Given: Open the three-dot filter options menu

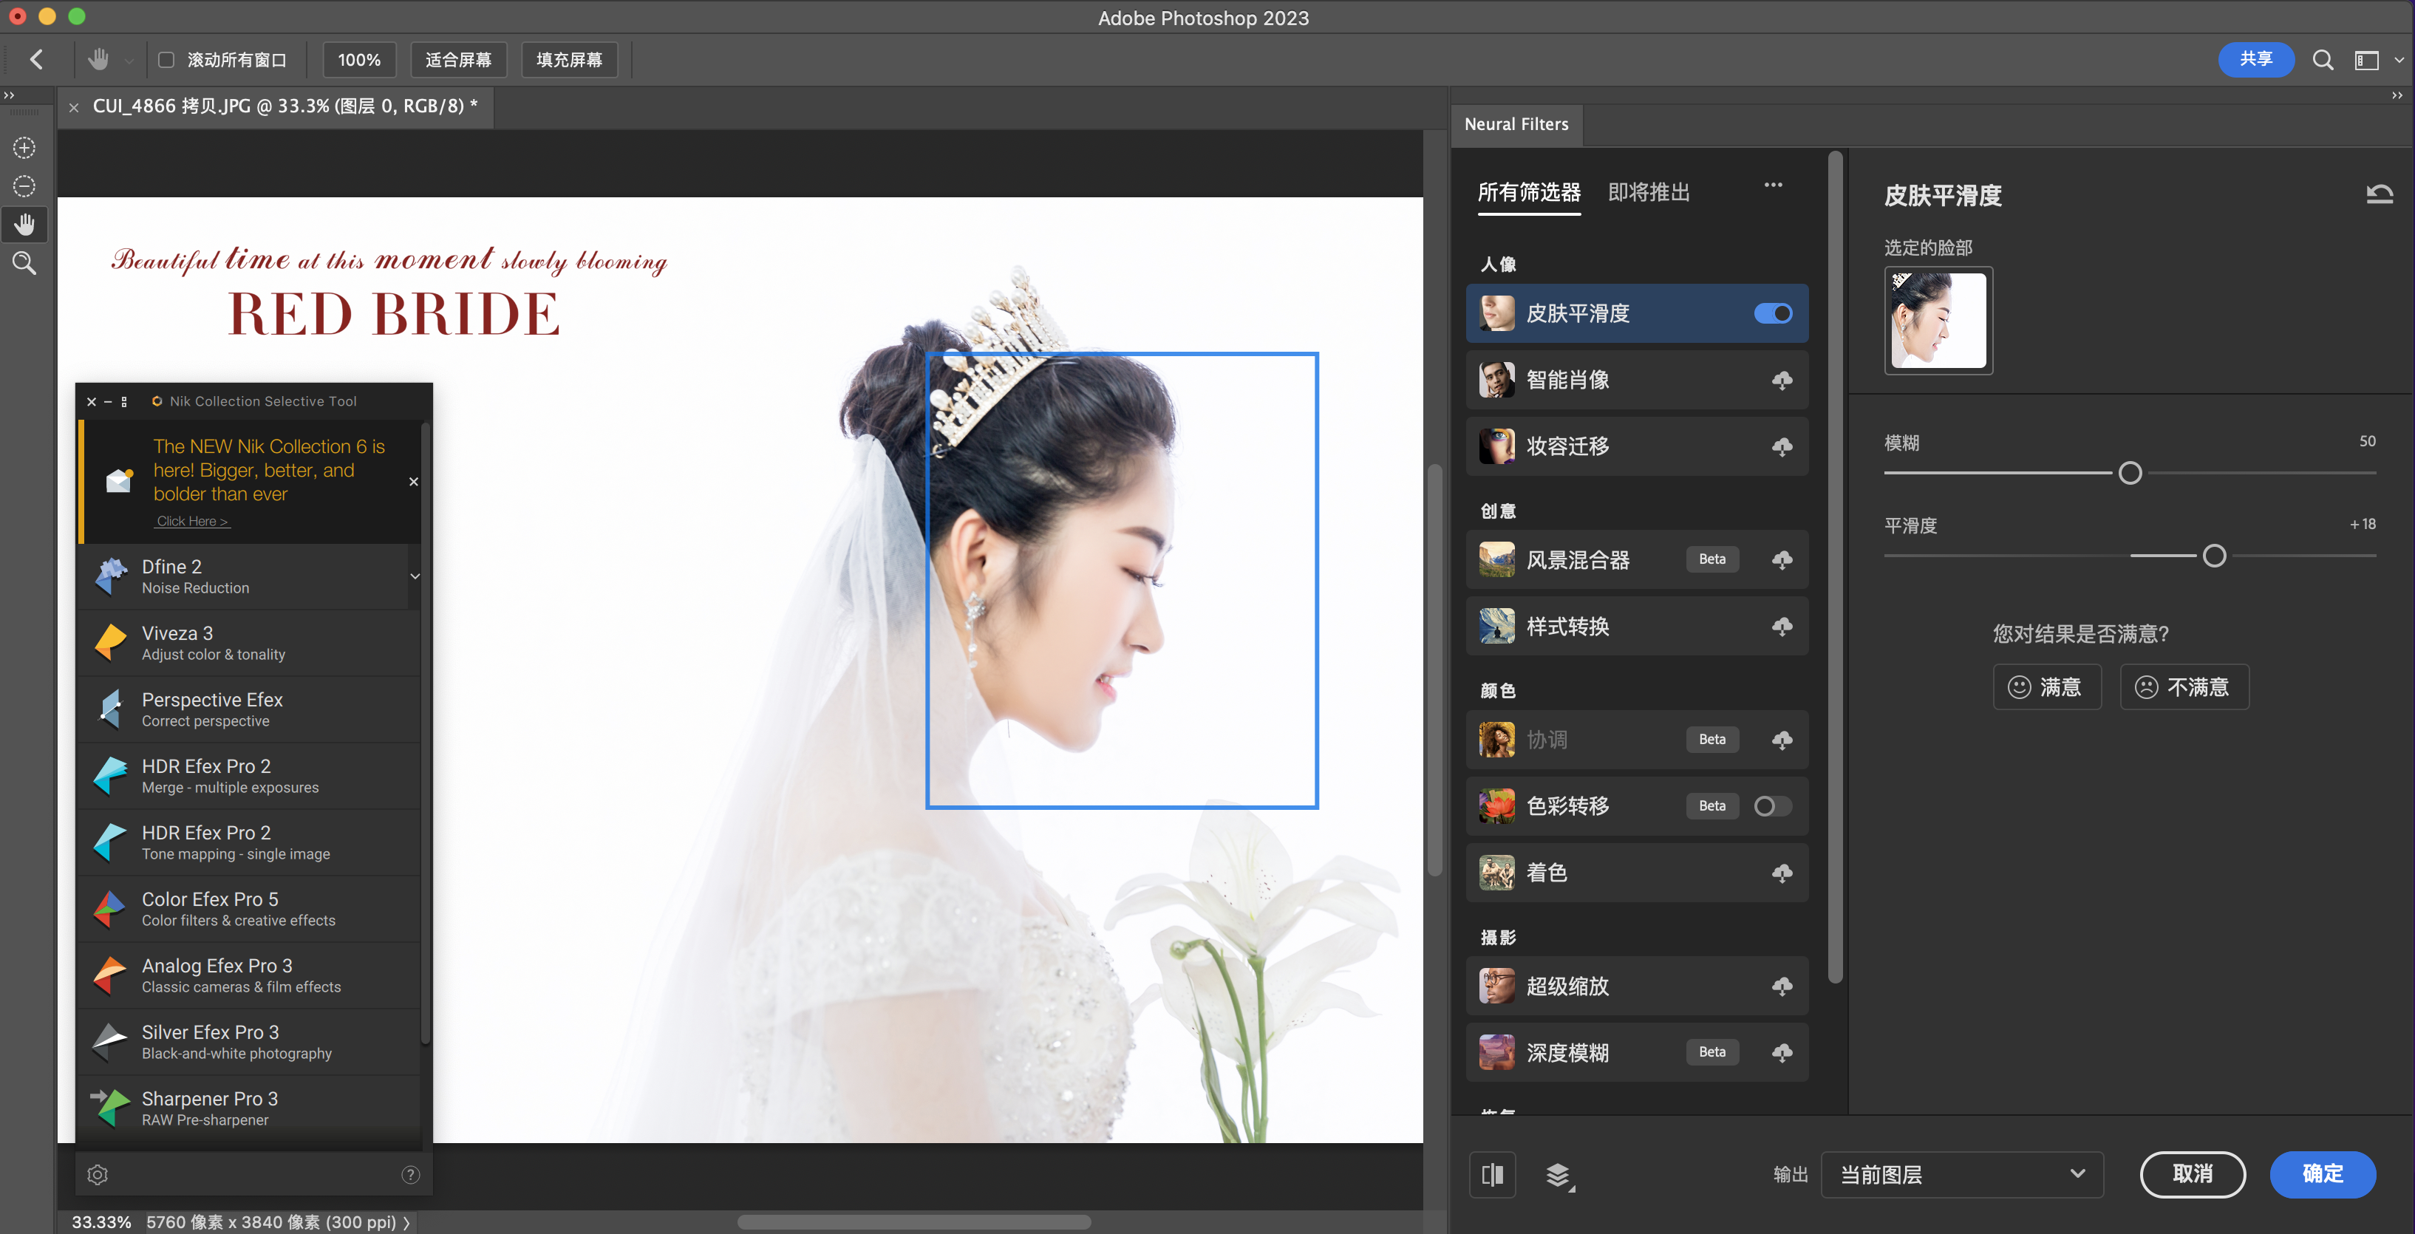Looking at the screenshot, I should point(1772,185).
